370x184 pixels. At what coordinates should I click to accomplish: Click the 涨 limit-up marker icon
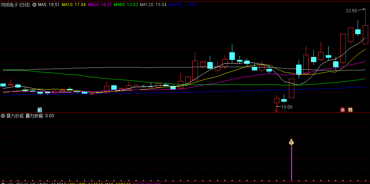(342, 110)
